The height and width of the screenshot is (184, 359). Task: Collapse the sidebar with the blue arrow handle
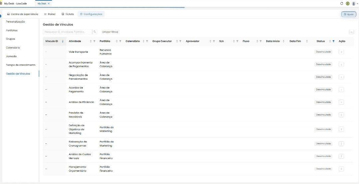click(x=1, y=16)
